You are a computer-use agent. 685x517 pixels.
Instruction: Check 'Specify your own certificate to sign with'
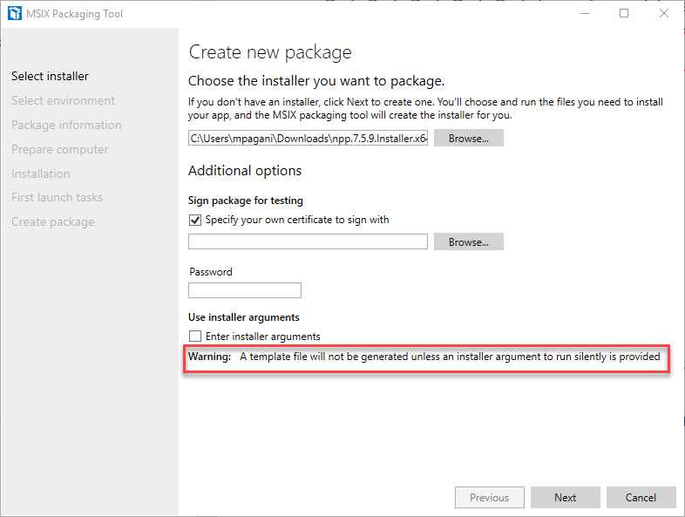click(195, 220)
